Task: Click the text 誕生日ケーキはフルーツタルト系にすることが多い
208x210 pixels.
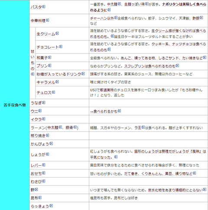Action: [153, 36]
